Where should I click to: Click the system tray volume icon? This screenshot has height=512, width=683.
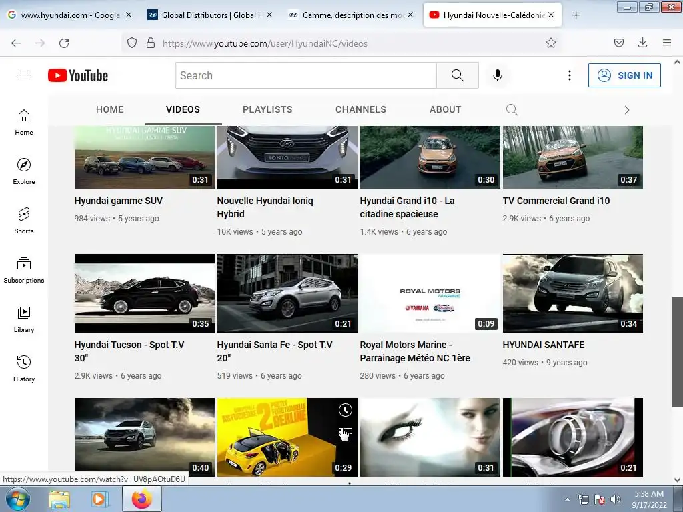pyautogui.click(x=616, y=499)
